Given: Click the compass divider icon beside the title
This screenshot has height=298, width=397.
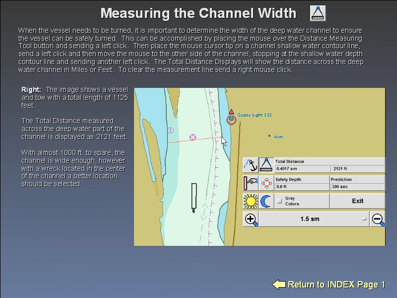Looking at the screenshot, I should (x=318, y=13).
